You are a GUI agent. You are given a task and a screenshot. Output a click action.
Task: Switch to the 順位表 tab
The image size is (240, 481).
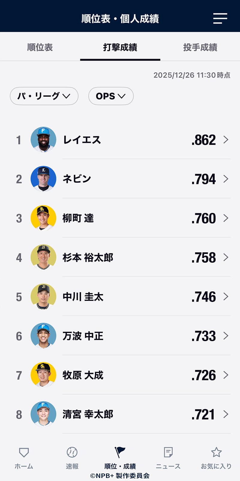pyautogui.click(x=40, y=47)
